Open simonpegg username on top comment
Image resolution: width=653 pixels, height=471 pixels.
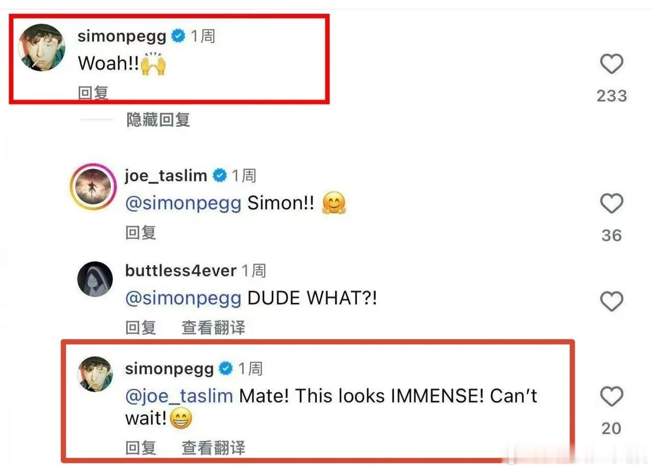pos(122,36)
